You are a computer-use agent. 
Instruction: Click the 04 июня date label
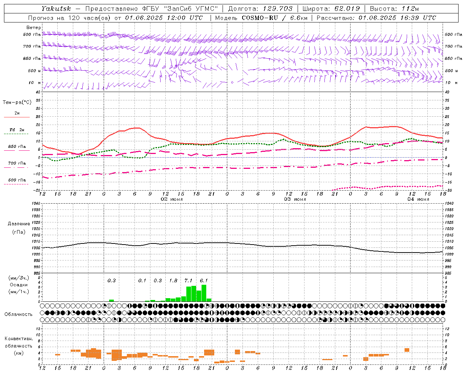pyautogui.click(x=418, y=199)
